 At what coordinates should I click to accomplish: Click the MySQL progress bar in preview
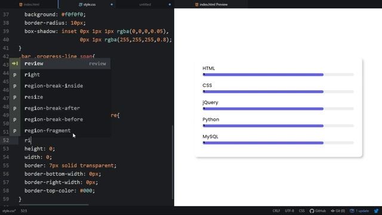click(x=278, y=143)
